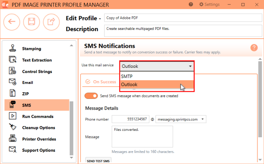264x164 pixels.
Task: Click the Text Extraction icon
Action: click(x=13, y=59)
